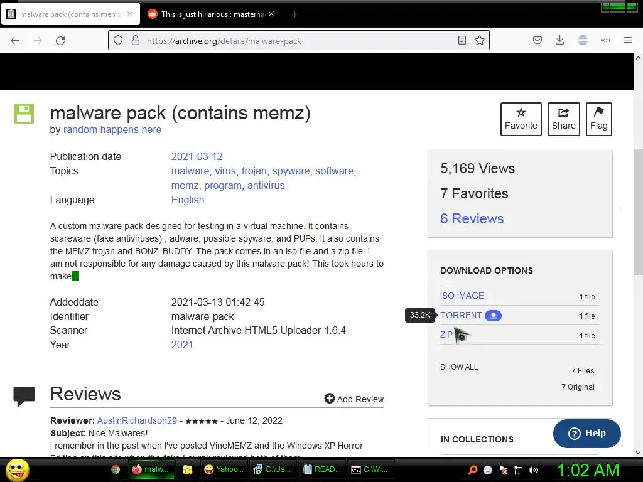
Task: Bookmark this page with the star icon
Action: click(x=479, y=40)
